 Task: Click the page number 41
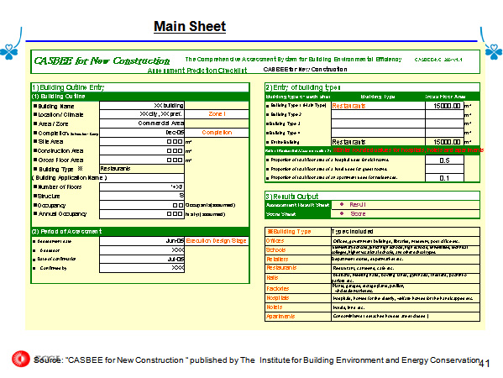pyautogui.click(x=484, y=363)
